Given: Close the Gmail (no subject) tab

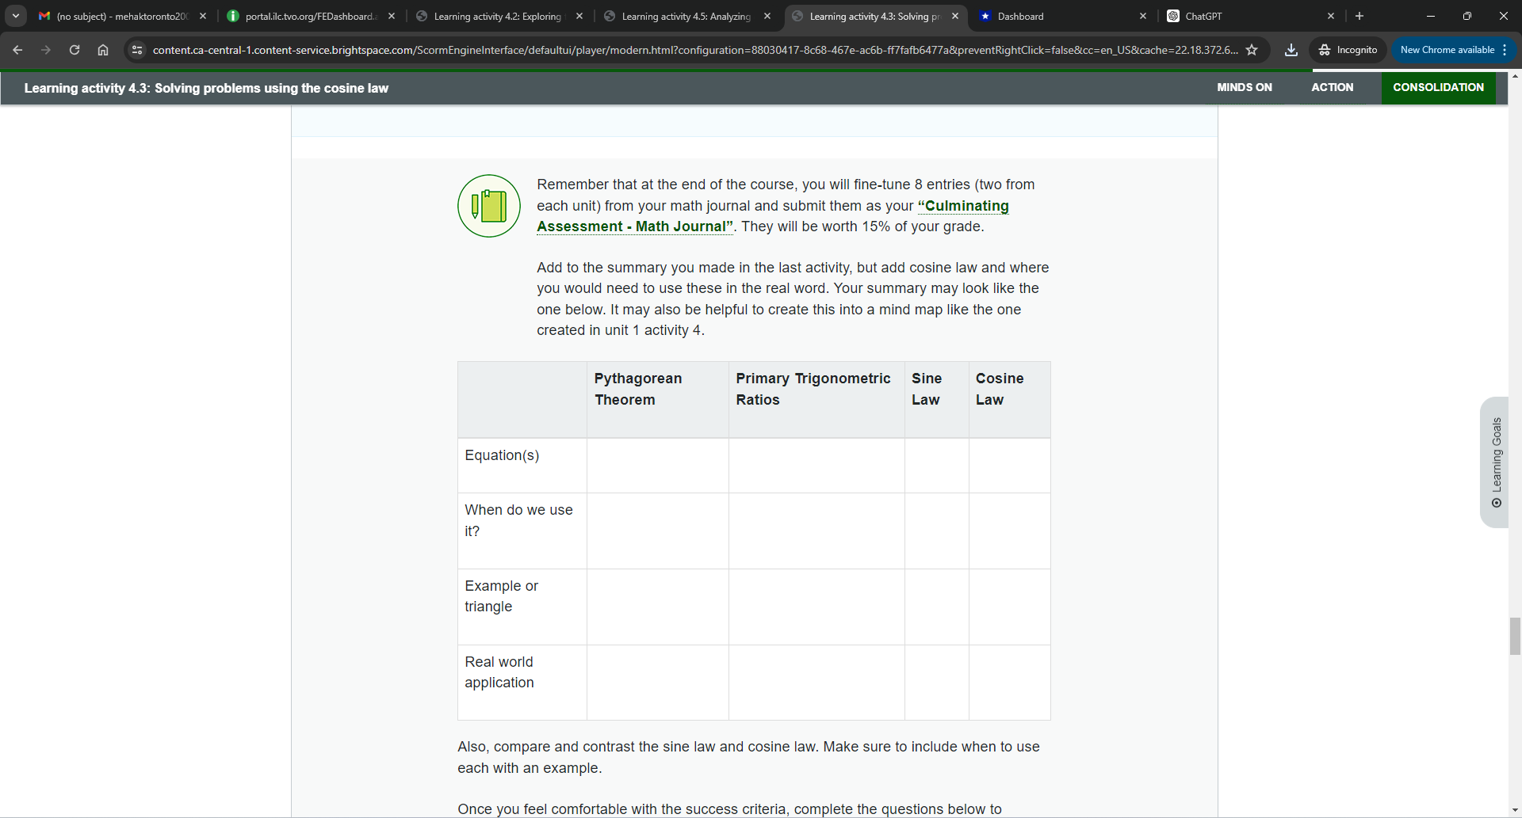Looking at the screenshot, I should [x=203, y=16].
